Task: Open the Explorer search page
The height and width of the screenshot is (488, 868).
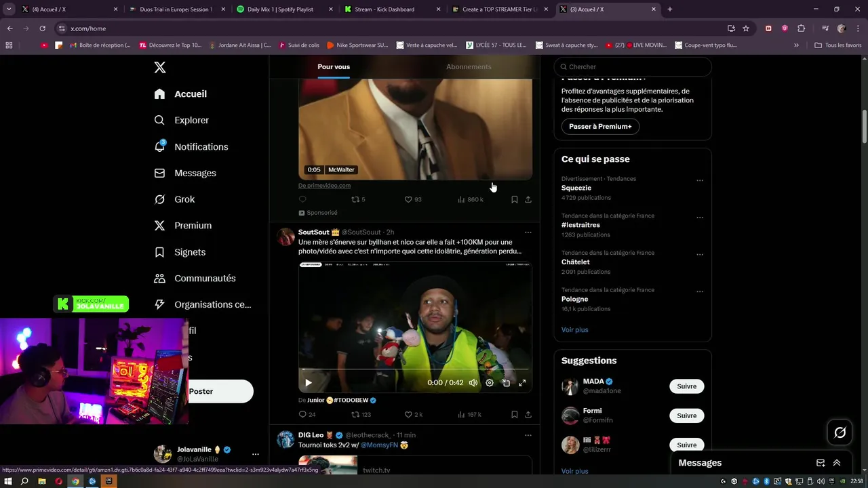Action: click(182, 120)
